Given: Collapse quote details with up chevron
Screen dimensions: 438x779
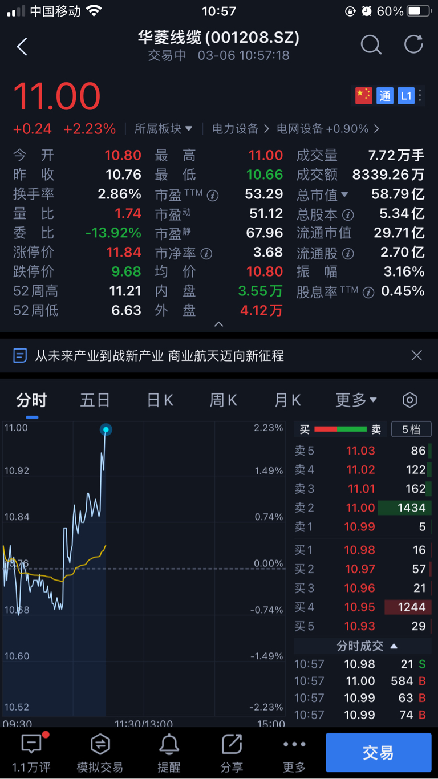Looking at the screenshot, I should pyautogui.click(x=218, y=324).
